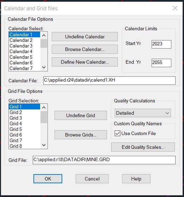184x197 pixels.
Task: Close the Calendar and Grid files dialog
Action: coord(175,8)
